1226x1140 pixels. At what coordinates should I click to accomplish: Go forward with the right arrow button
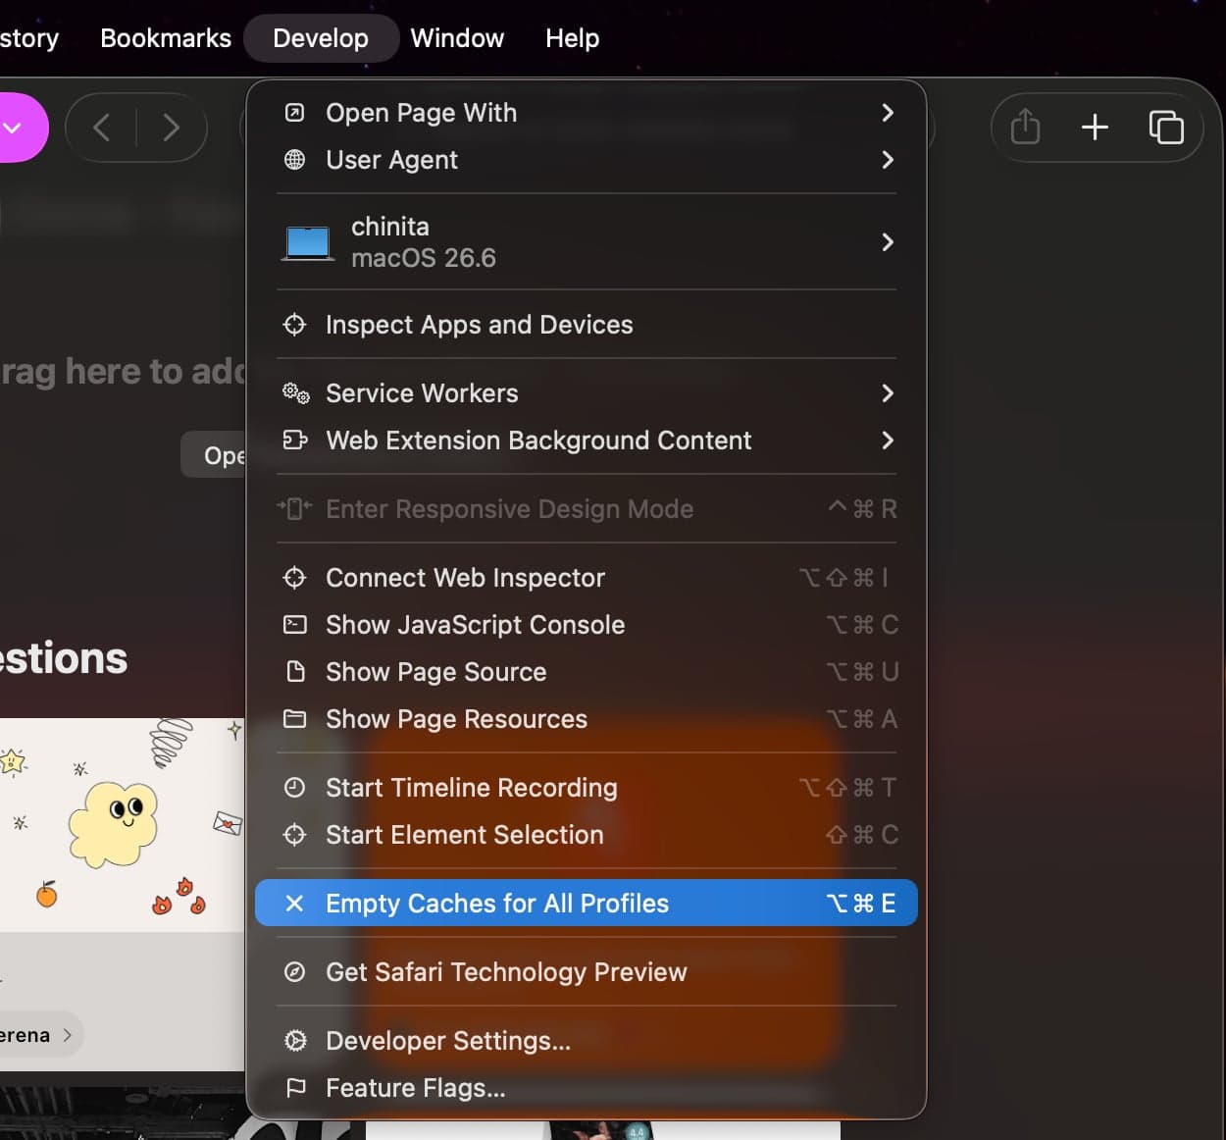click(172, 127)
